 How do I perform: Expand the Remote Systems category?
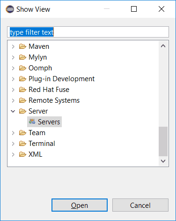[x=13, y=100]
